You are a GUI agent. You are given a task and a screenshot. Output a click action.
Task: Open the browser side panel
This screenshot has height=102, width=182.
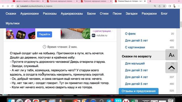coord(170,6)
